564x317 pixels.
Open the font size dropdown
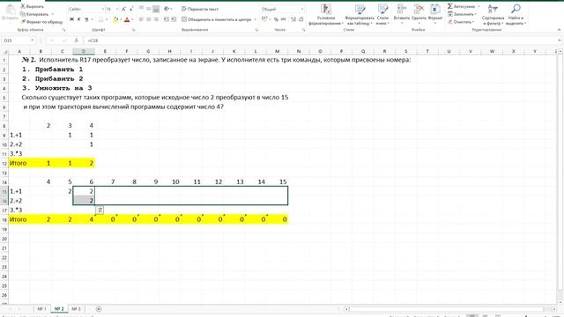[x=117, y=9]
